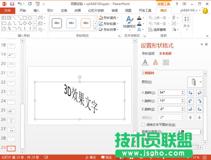Increase X rotation with spinner up
Screen dimensions: 211x160
point(183,91)
